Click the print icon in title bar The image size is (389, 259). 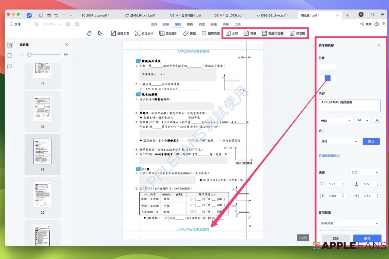click(49, 15)
